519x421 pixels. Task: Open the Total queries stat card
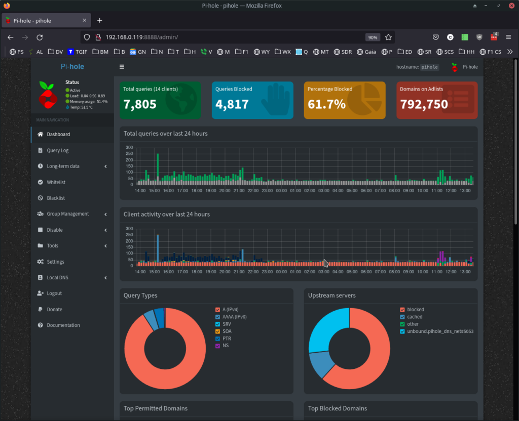160,100
